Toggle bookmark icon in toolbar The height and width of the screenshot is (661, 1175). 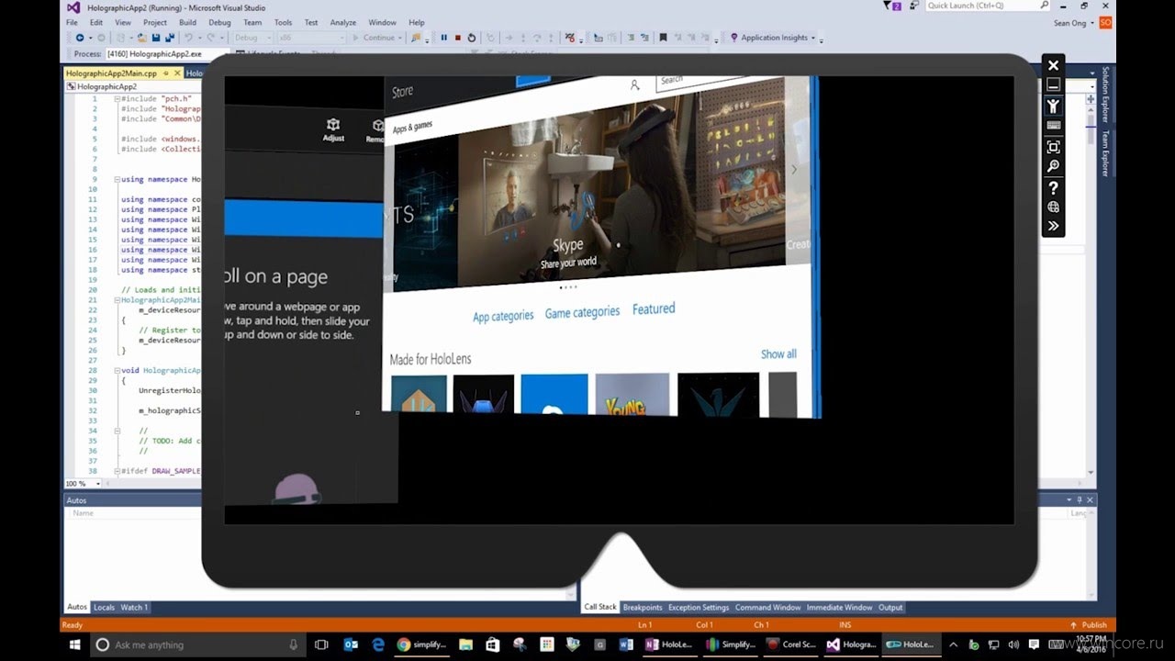(x=663, y=38)
